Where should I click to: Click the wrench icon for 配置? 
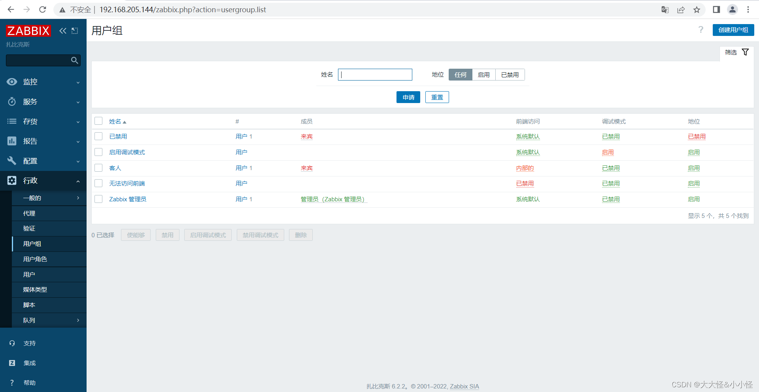pyautogui.click(x=12, y=161)
